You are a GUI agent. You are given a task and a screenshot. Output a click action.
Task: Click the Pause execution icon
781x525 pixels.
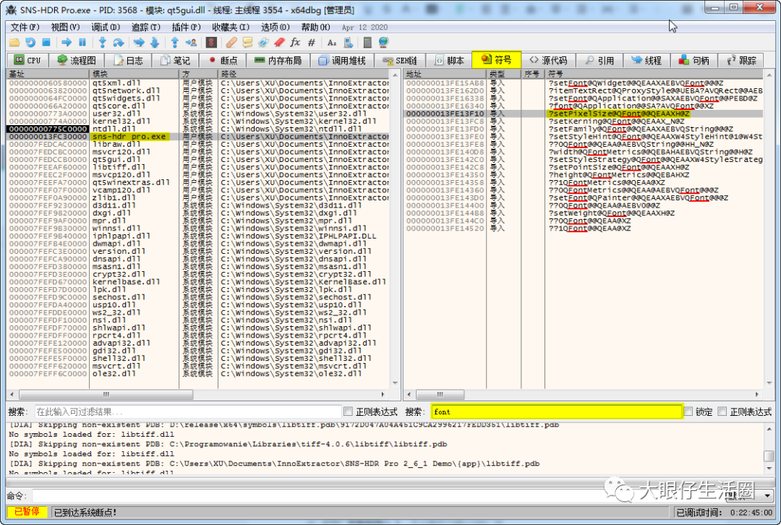(x=82, y=43)
